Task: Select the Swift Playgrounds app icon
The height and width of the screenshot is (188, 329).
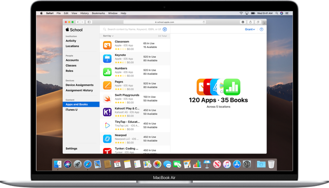Action: tap(107, 99)
